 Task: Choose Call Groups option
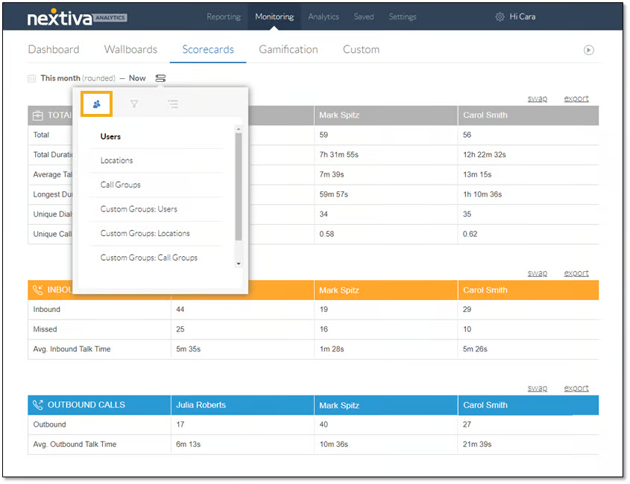click(121, 185)
